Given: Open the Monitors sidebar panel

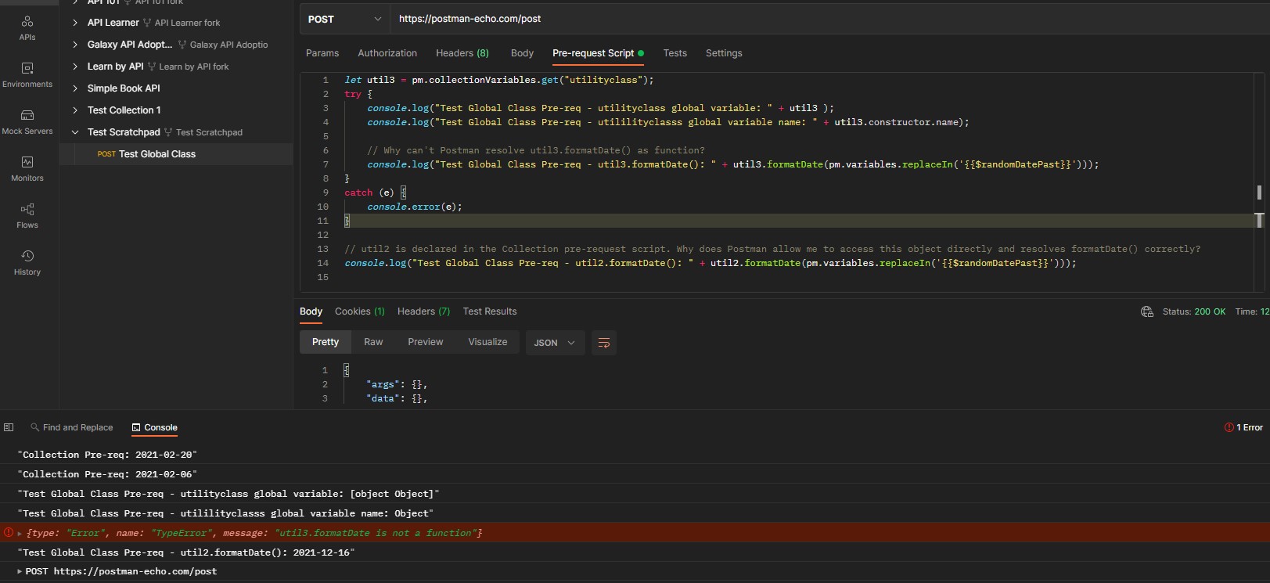Looking at the screenshot, I should [x=27, y=168].
